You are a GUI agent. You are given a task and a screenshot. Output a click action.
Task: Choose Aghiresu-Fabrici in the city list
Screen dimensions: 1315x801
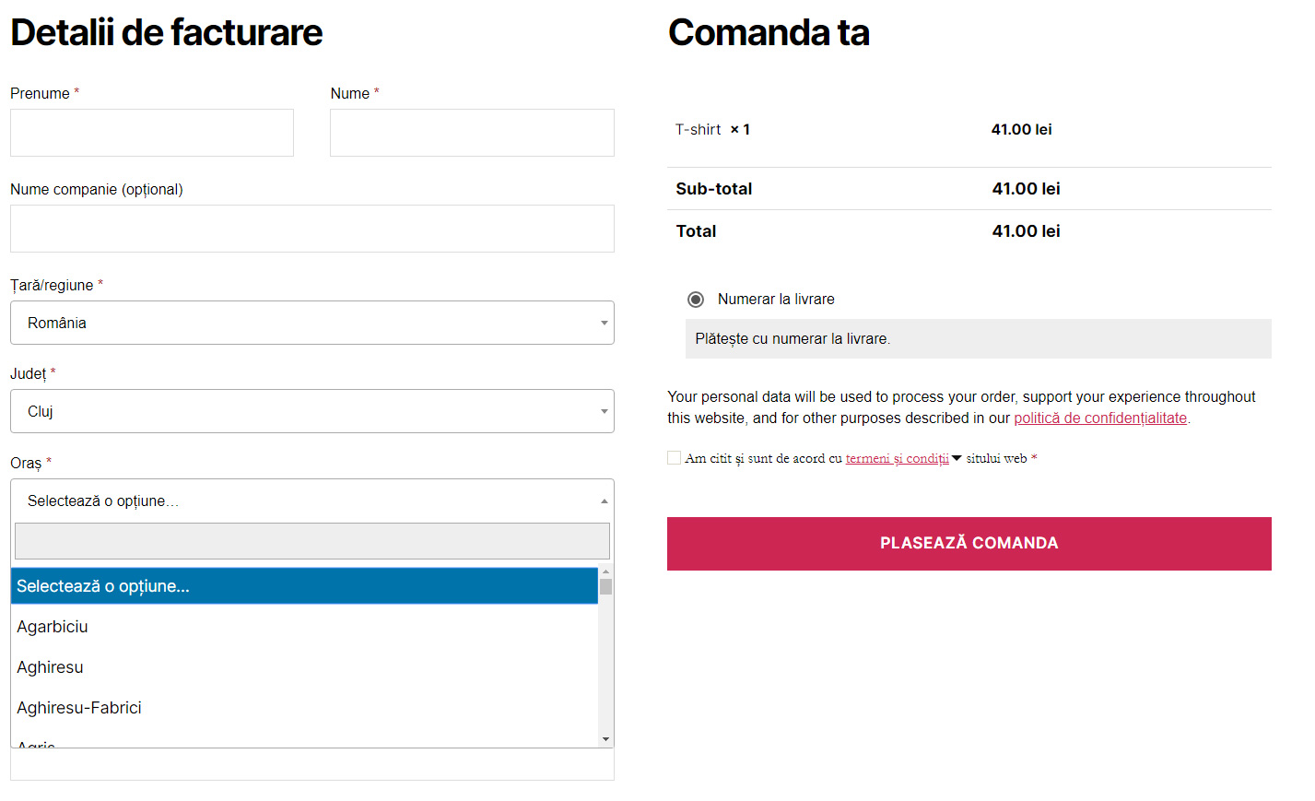point(79,708)
